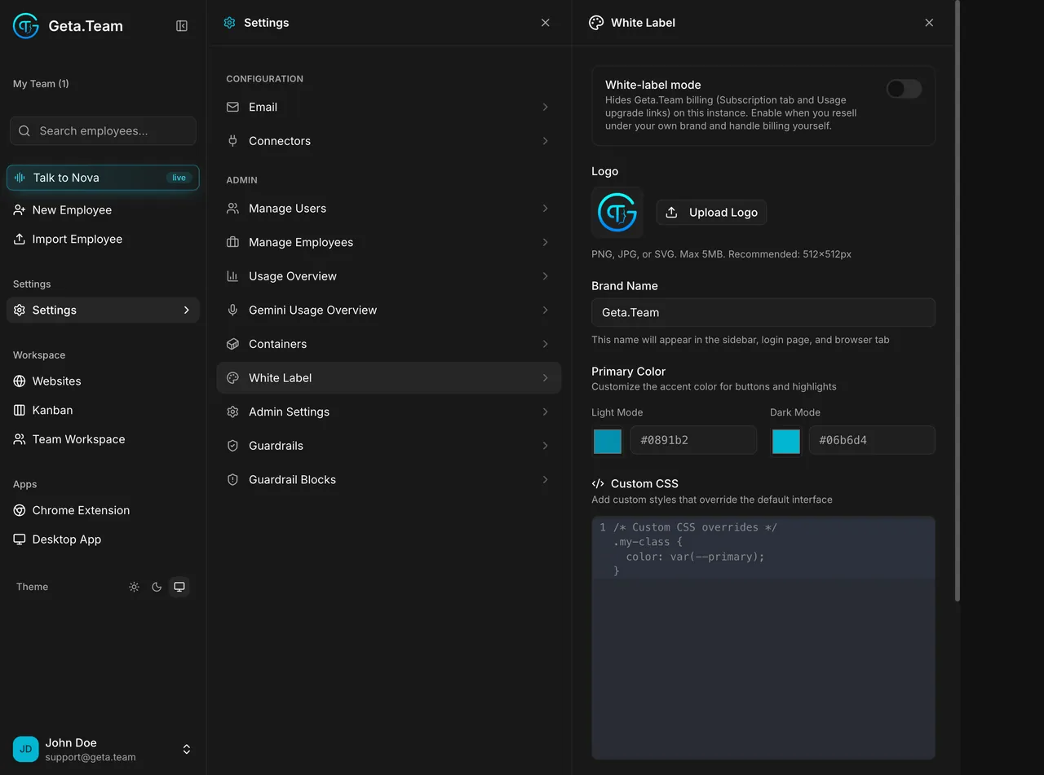Click the microphone icon for Gemini Usage Overview

click(x=232, y=310)
